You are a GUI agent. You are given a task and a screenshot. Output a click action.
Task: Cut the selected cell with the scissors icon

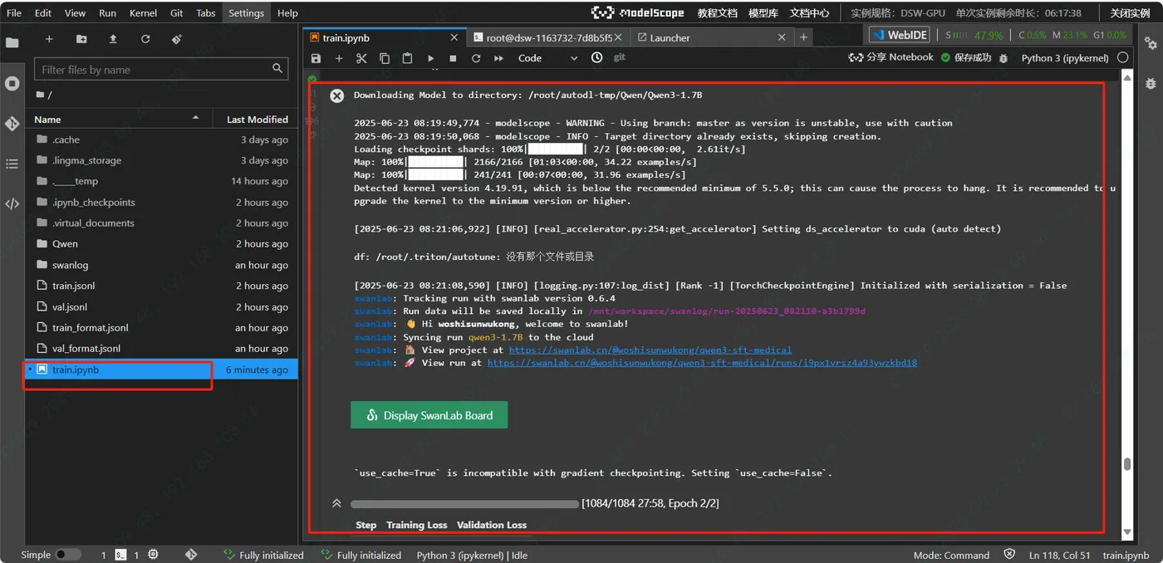pos(361,58)
